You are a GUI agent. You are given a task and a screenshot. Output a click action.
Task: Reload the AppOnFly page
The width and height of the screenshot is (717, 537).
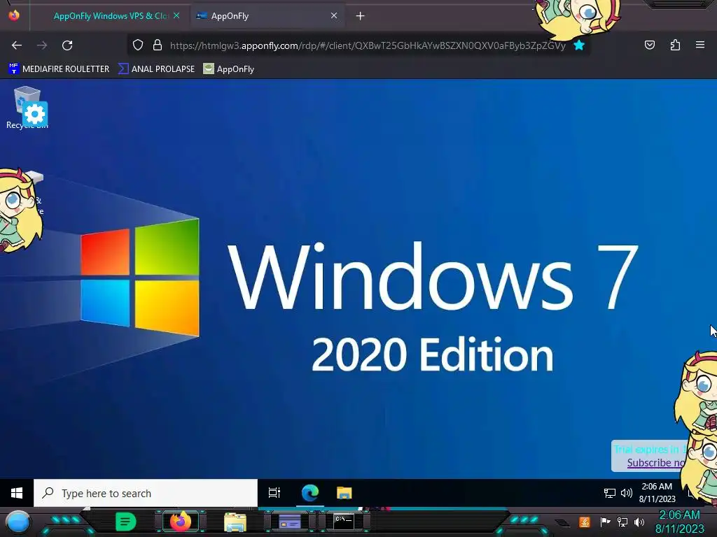[67, 45]
